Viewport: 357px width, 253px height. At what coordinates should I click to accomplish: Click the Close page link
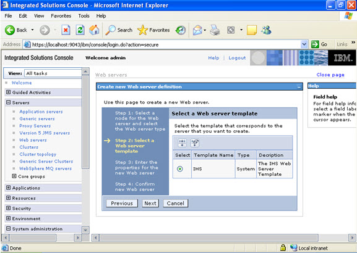coord(330,75)
